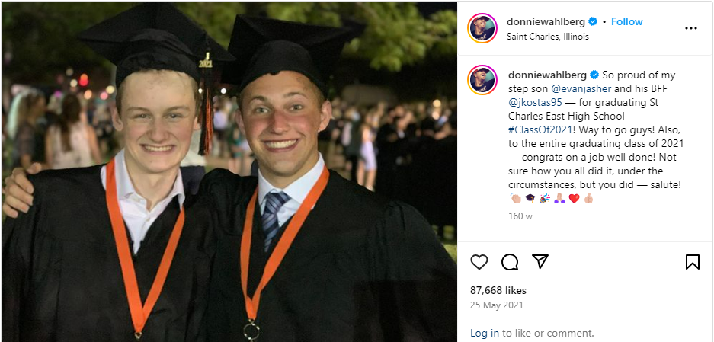Click the header profile picture avatar
Viewport: 714px width, 342px height.
[482, 28]
